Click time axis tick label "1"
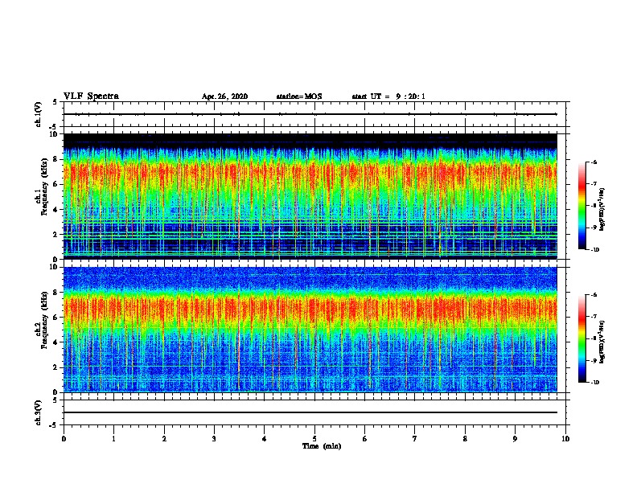The image size is (637, 492). tap(113, 439)
